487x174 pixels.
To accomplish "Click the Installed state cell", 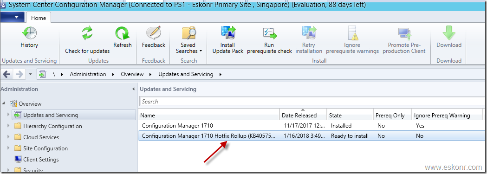I will 341,126.
